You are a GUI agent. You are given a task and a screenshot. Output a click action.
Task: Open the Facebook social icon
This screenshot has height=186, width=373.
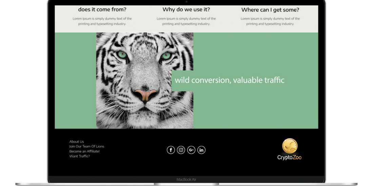171,150
